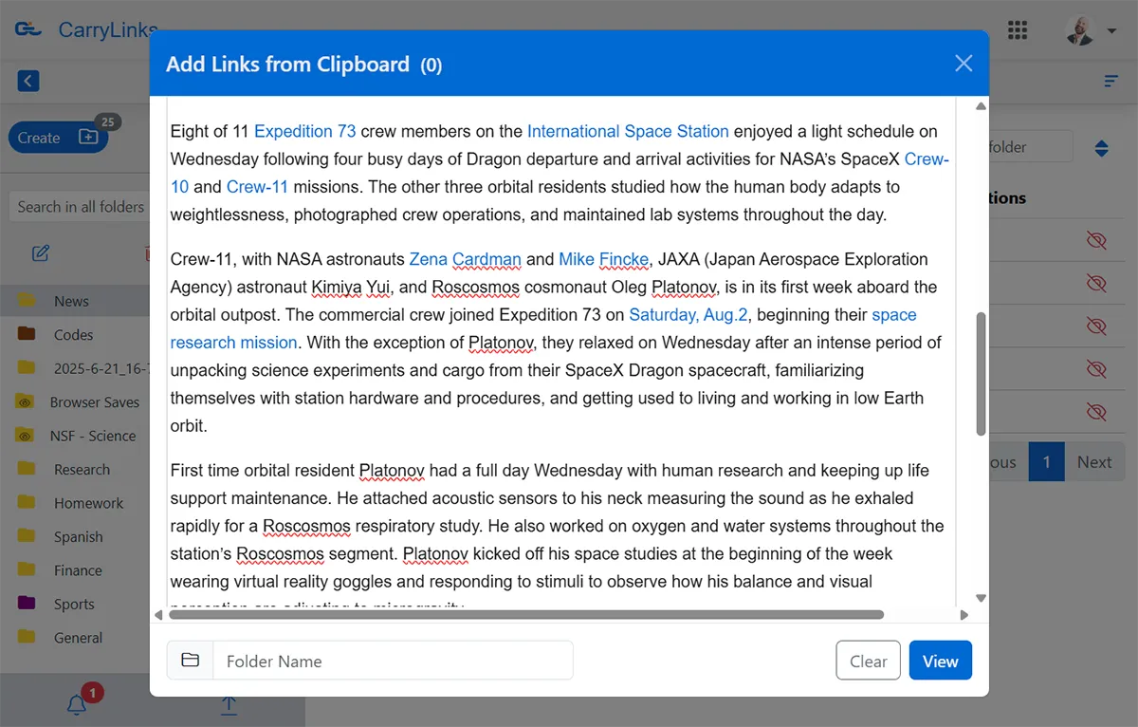Viewport: 1138px width, 727px height.
Task: Click the horizontal scrollbar thumb in dialog
Action: tap(526, 615)
